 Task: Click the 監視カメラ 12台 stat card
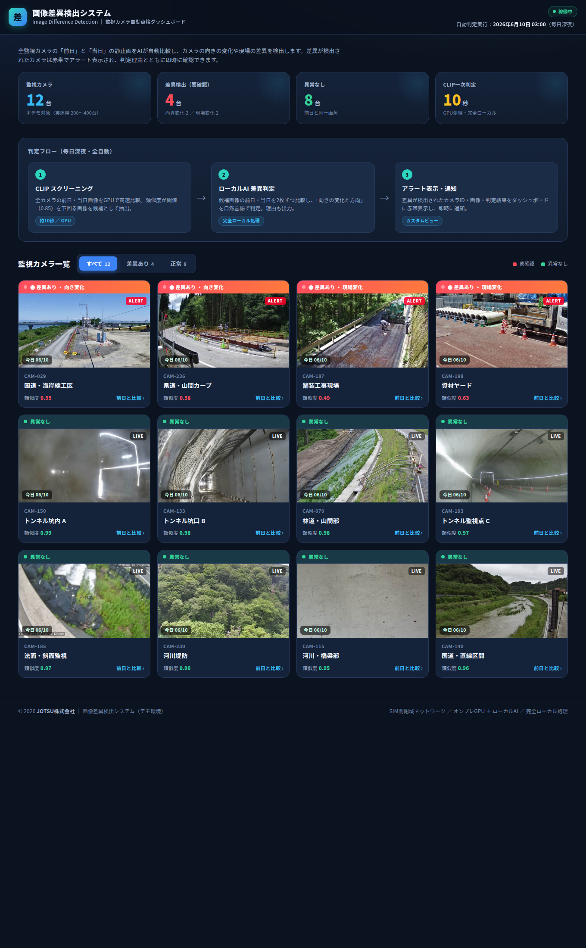(84, 98)
